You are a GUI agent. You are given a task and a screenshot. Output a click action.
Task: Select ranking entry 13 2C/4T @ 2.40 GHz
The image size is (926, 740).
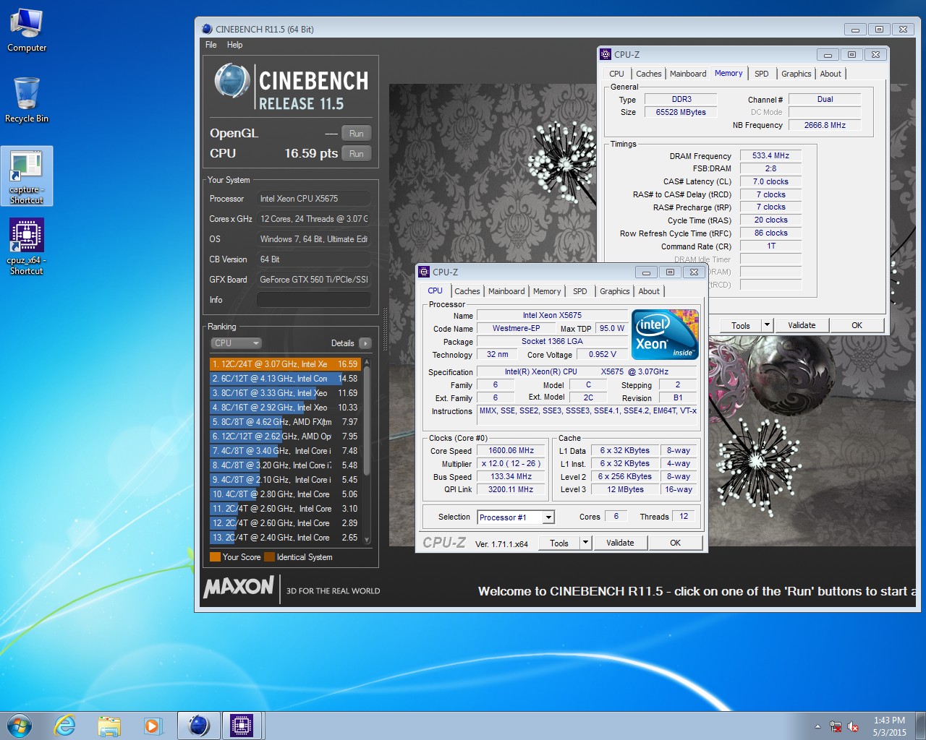pyautogui.click(x=285, y=538)
